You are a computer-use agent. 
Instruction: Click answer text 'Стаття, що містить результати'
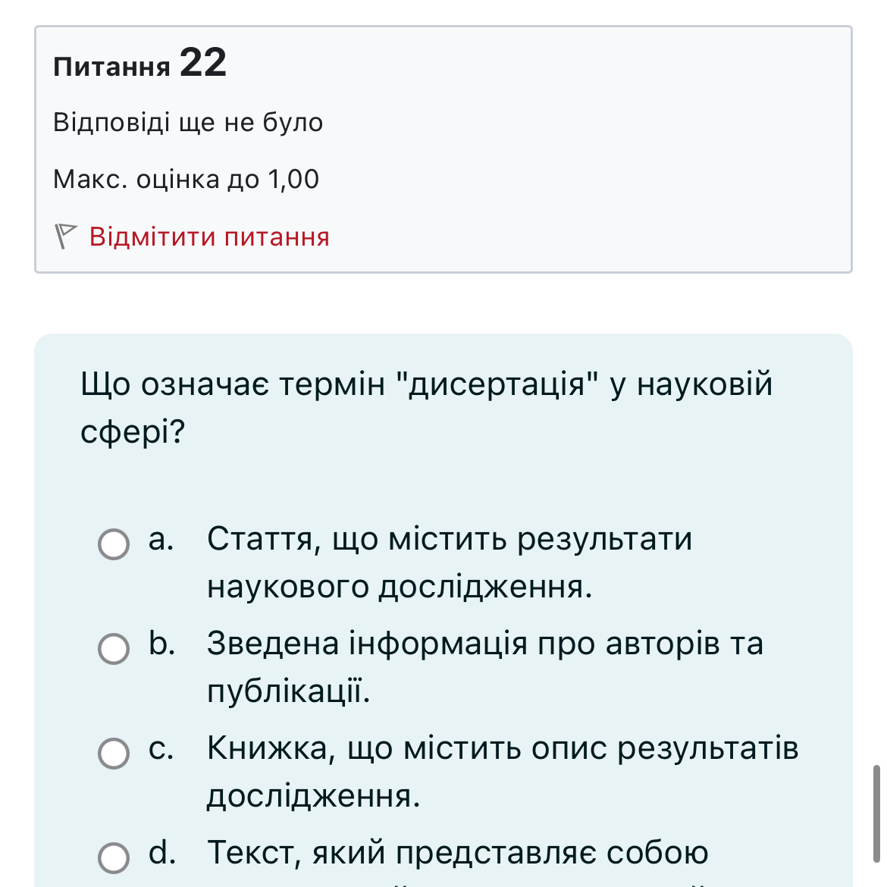pos(450,539)
